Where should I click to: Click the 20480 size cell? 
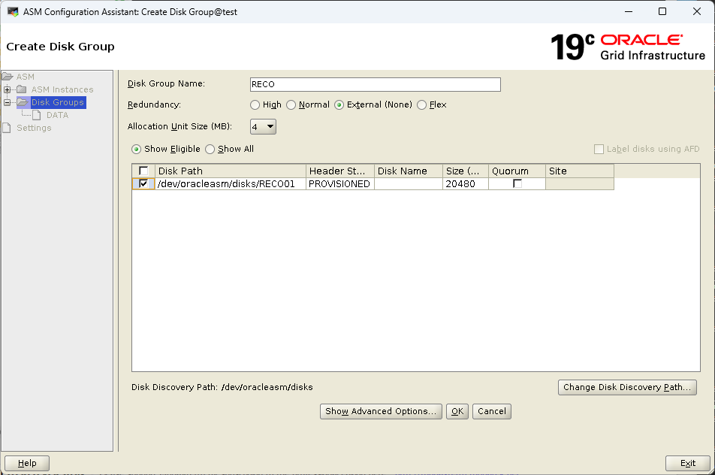pyautogui.click(x=466, y=184)
